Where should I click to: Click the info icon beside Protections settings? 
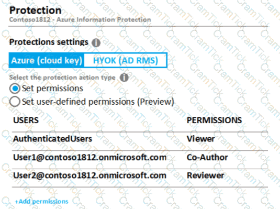pos(96,43)
